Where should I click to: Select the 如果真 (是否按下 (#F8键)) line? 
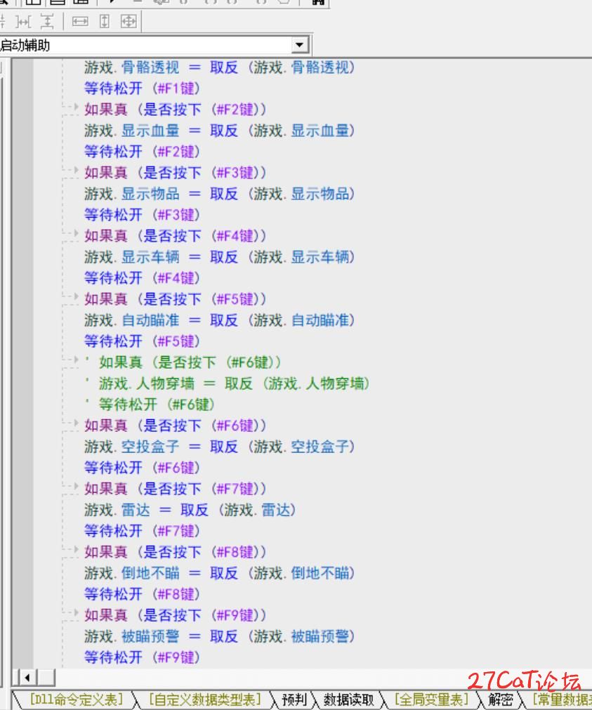176,552
